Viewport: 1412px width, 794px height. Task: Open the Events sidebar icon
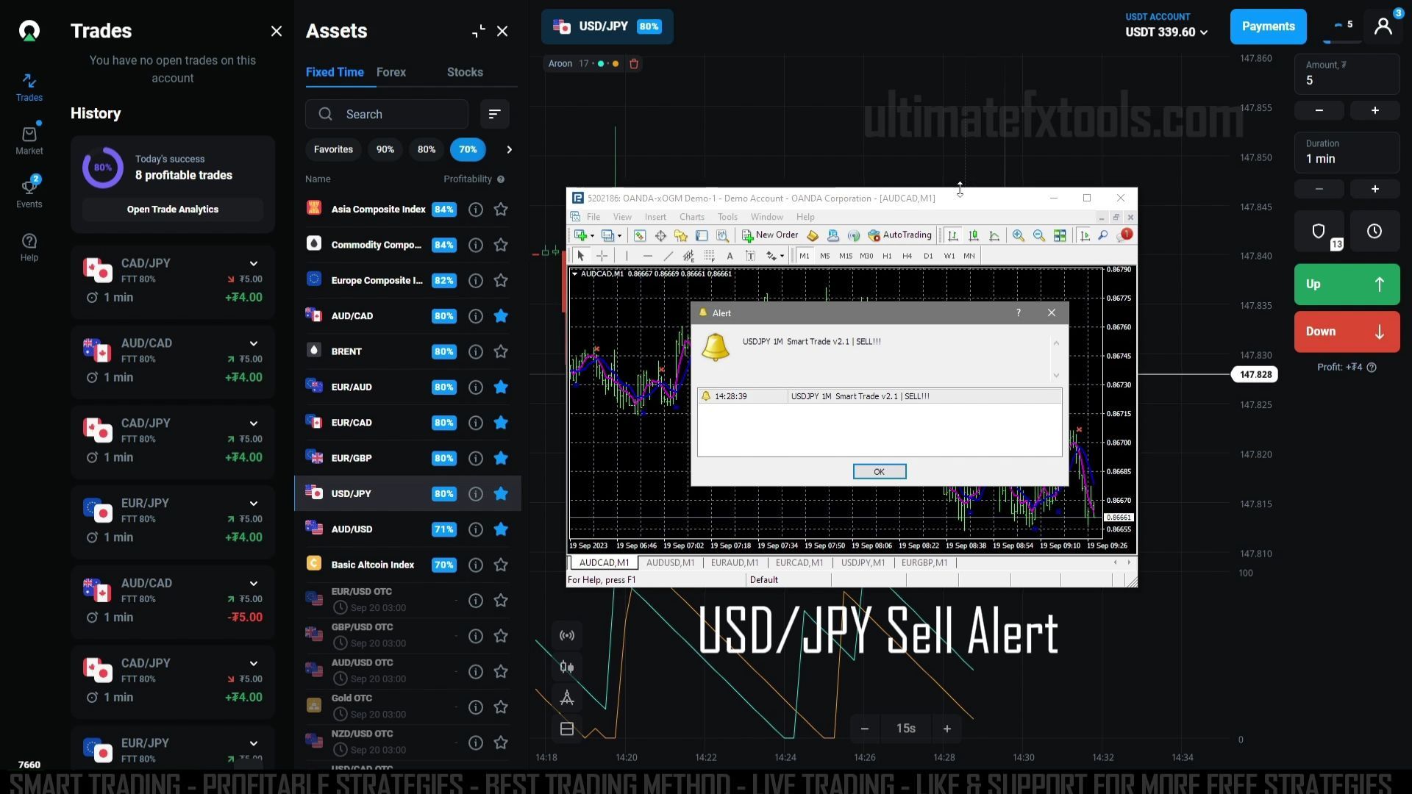(29, 193)
